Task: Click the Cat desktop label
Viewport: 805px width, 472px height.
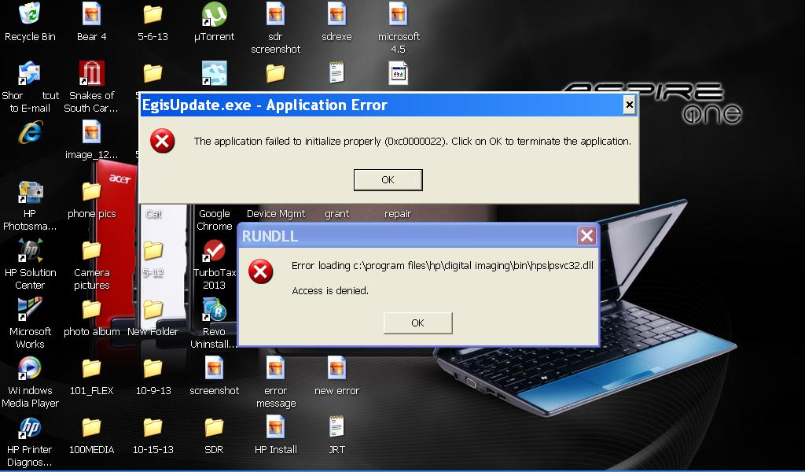Action: click(153, 214)
